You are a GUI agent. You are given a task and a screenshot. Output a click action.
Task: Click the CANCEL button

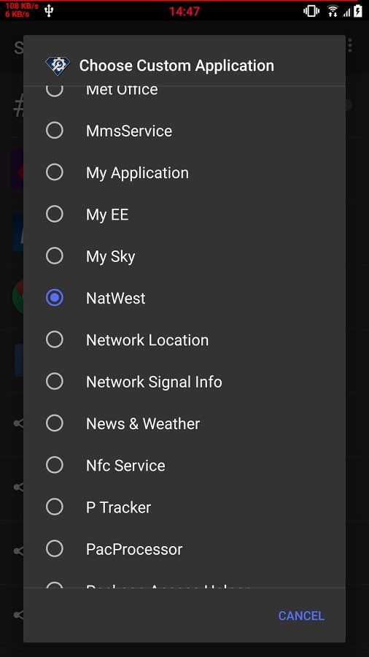(301, 615)
